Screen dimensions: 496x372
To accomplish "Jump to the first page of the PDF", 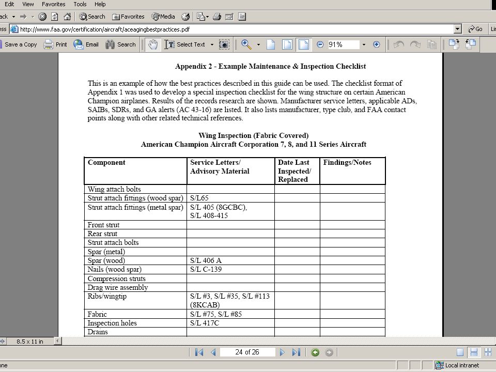I will point(199,352).
